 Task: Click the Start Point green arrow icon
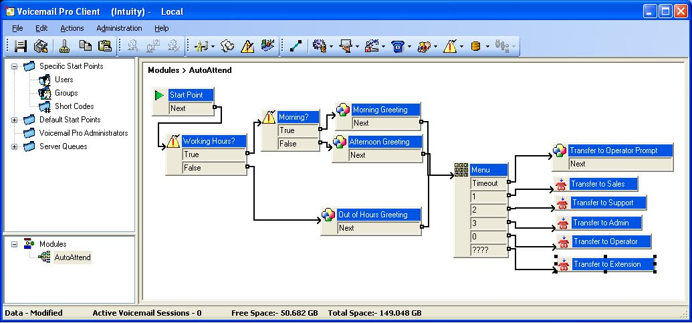point(159,95)
